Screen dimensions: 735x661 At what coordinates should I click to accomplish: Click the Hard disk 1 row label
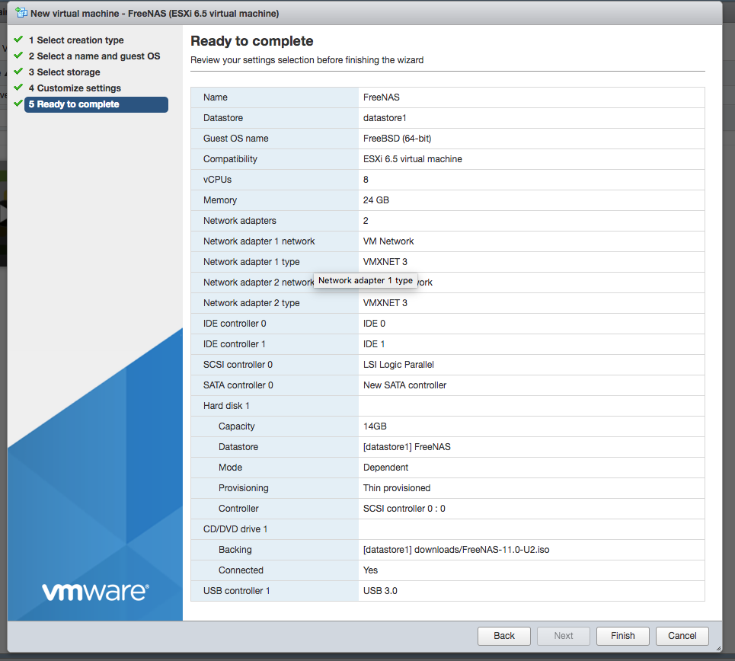coord(226,406)
